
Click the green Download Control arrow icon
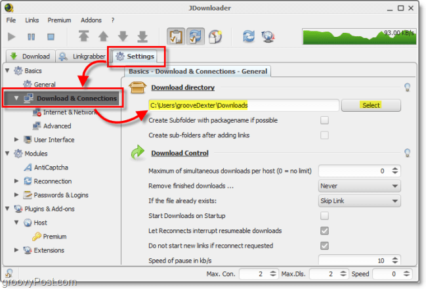click(x=137, y=152)
